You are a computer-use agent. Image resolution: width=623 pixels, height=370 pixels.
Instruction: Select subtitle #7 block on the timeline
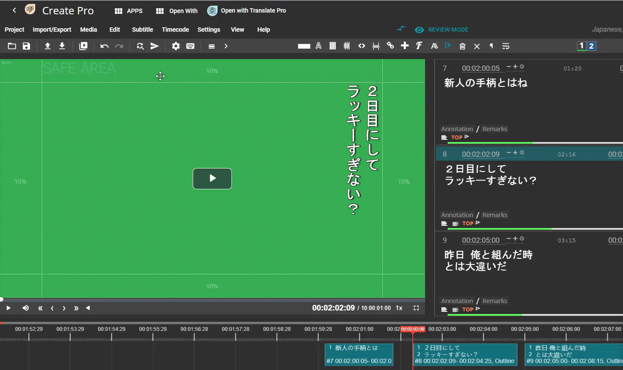click(x=359, y=354)
